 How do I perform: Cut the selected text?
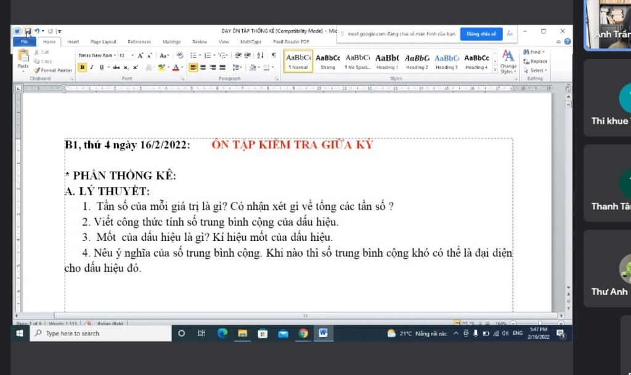pyautogui.click(x=41, y=52)
